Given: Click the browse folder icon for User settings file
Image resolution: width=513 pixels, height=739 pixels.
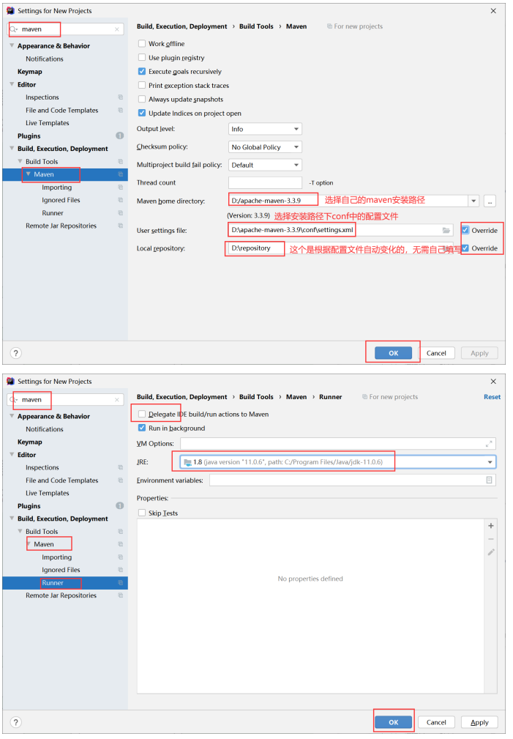Looking at the screenshot, I should (446, 230).
